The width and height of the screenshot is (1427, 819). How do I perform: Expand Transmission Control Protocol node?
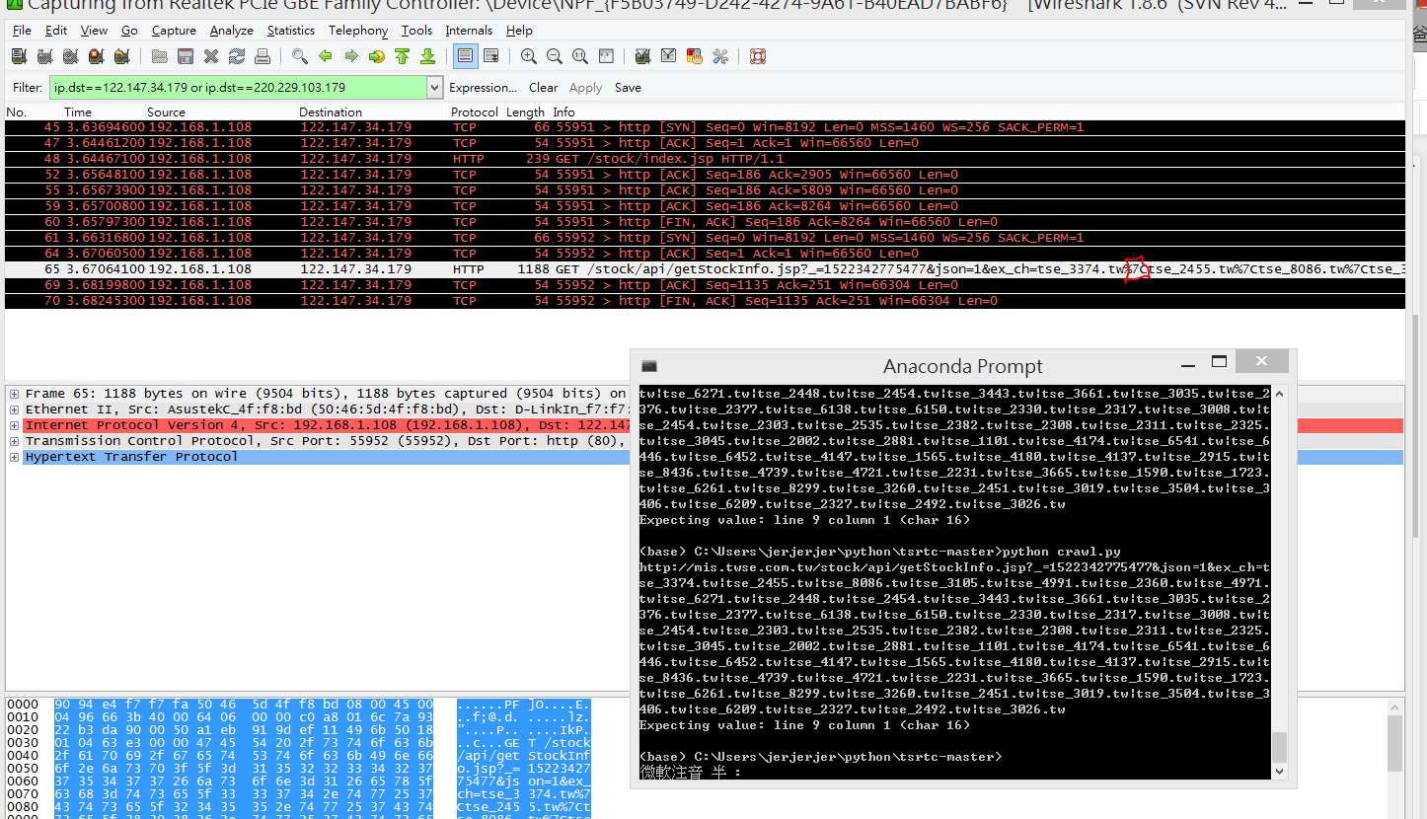14,441
